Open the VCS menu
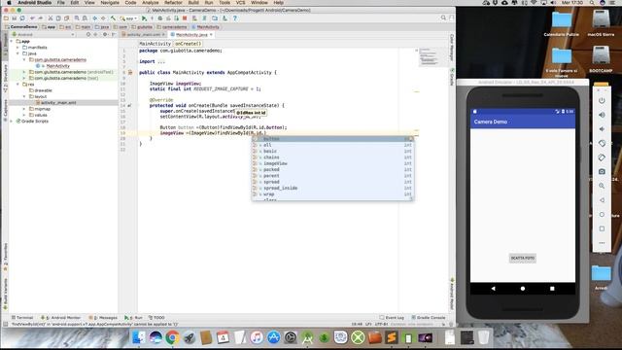 coord(240,2)
